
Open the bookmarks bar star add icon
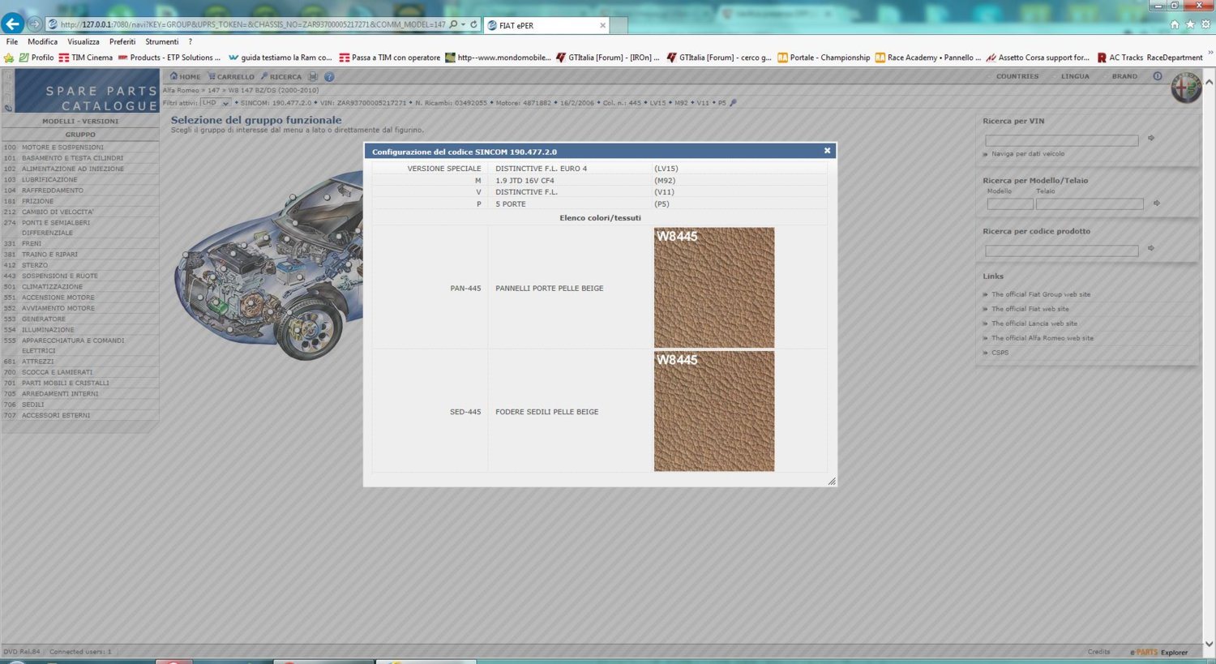[x=9, y=58]
